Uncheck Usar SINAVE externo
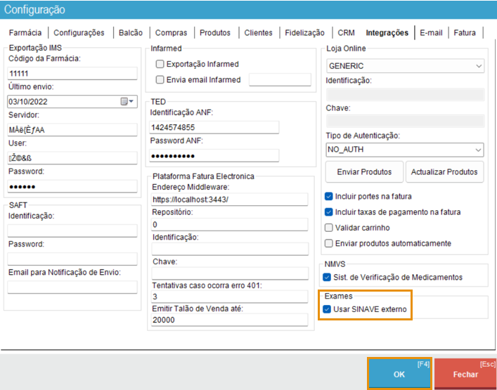Screen dimensions: 497x390 (x=328, y=309)
